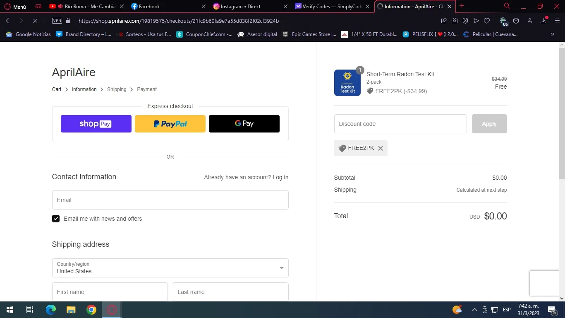The image size is (565, 318).
Task: Click the Log in link
Action: point(280,177)
